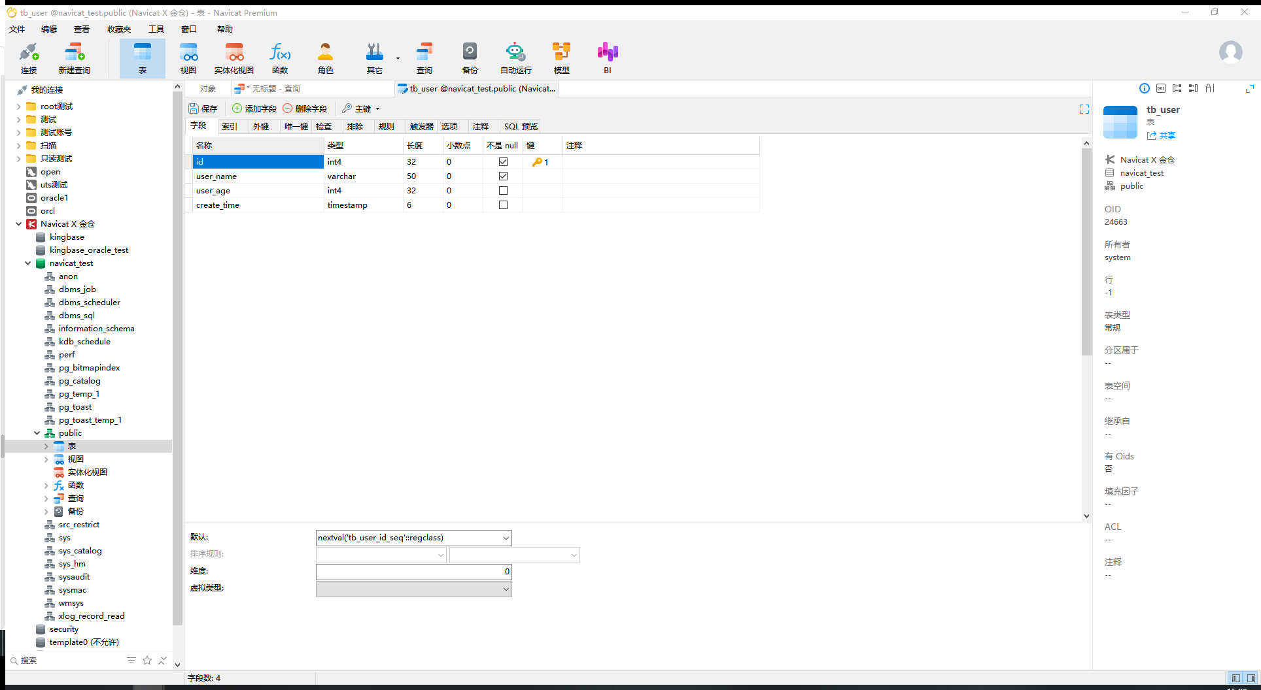Open 新建查询 (New Query) from toolbar
Screen dimensions: 1261x690
pyautogui.click(x=75, y=58)
